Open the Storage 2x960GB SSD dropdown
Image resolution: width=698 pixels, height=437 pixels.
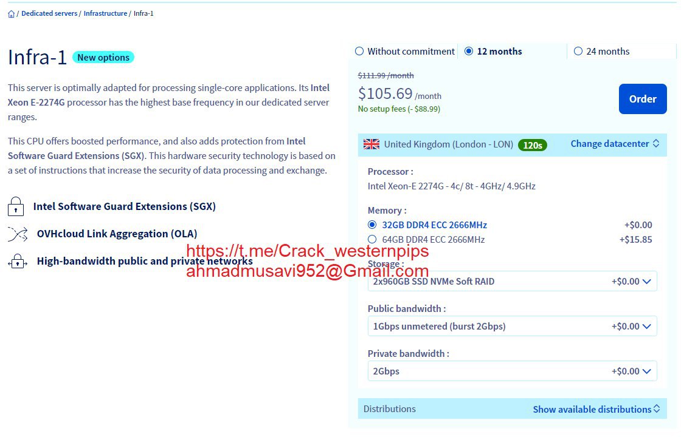point(512,281)
